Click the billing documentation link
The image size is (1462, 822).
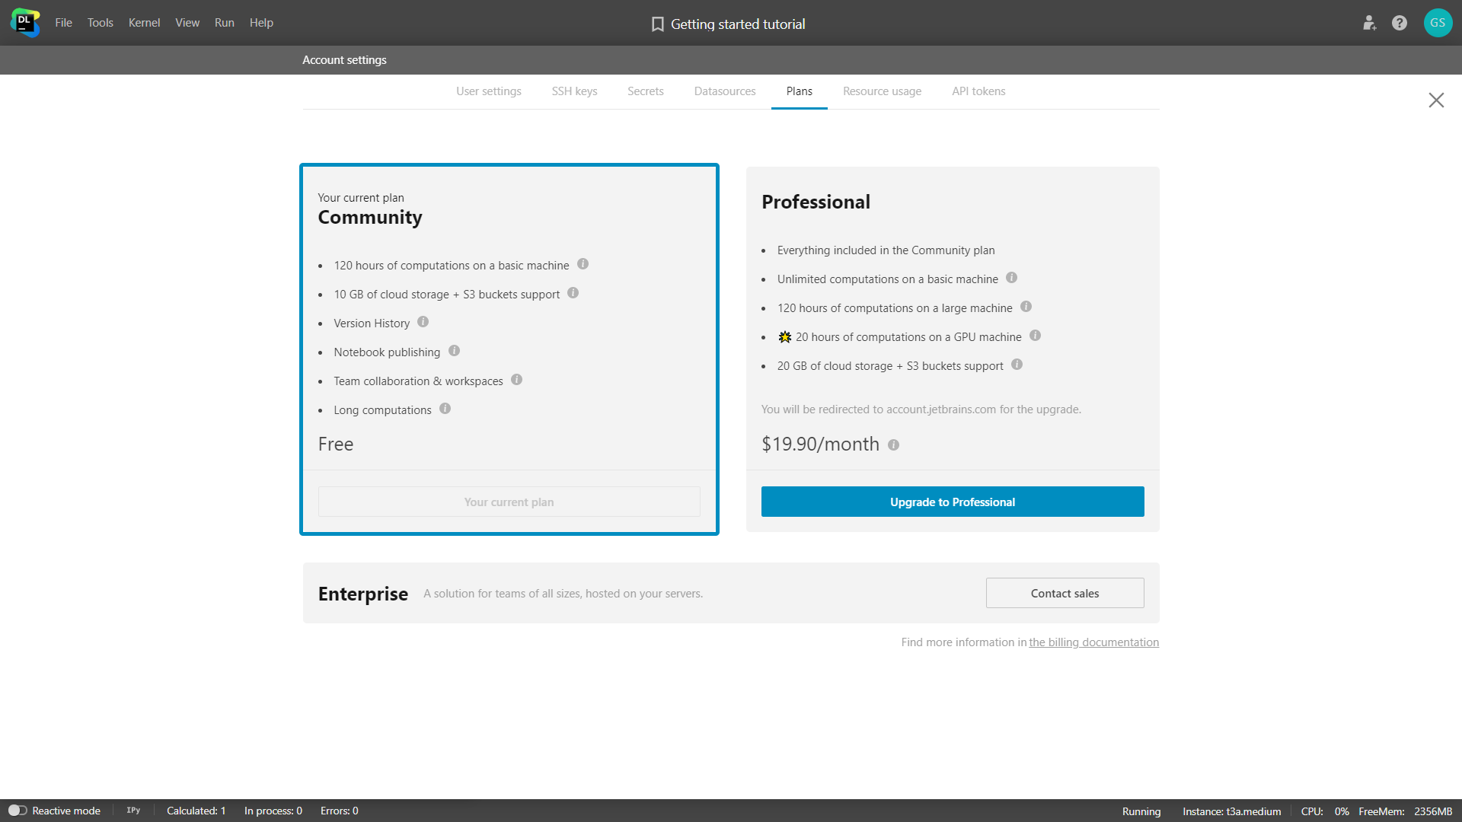pos(1093,642)
